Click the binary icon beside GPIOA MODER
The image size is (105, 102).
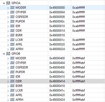coord(12,8)
